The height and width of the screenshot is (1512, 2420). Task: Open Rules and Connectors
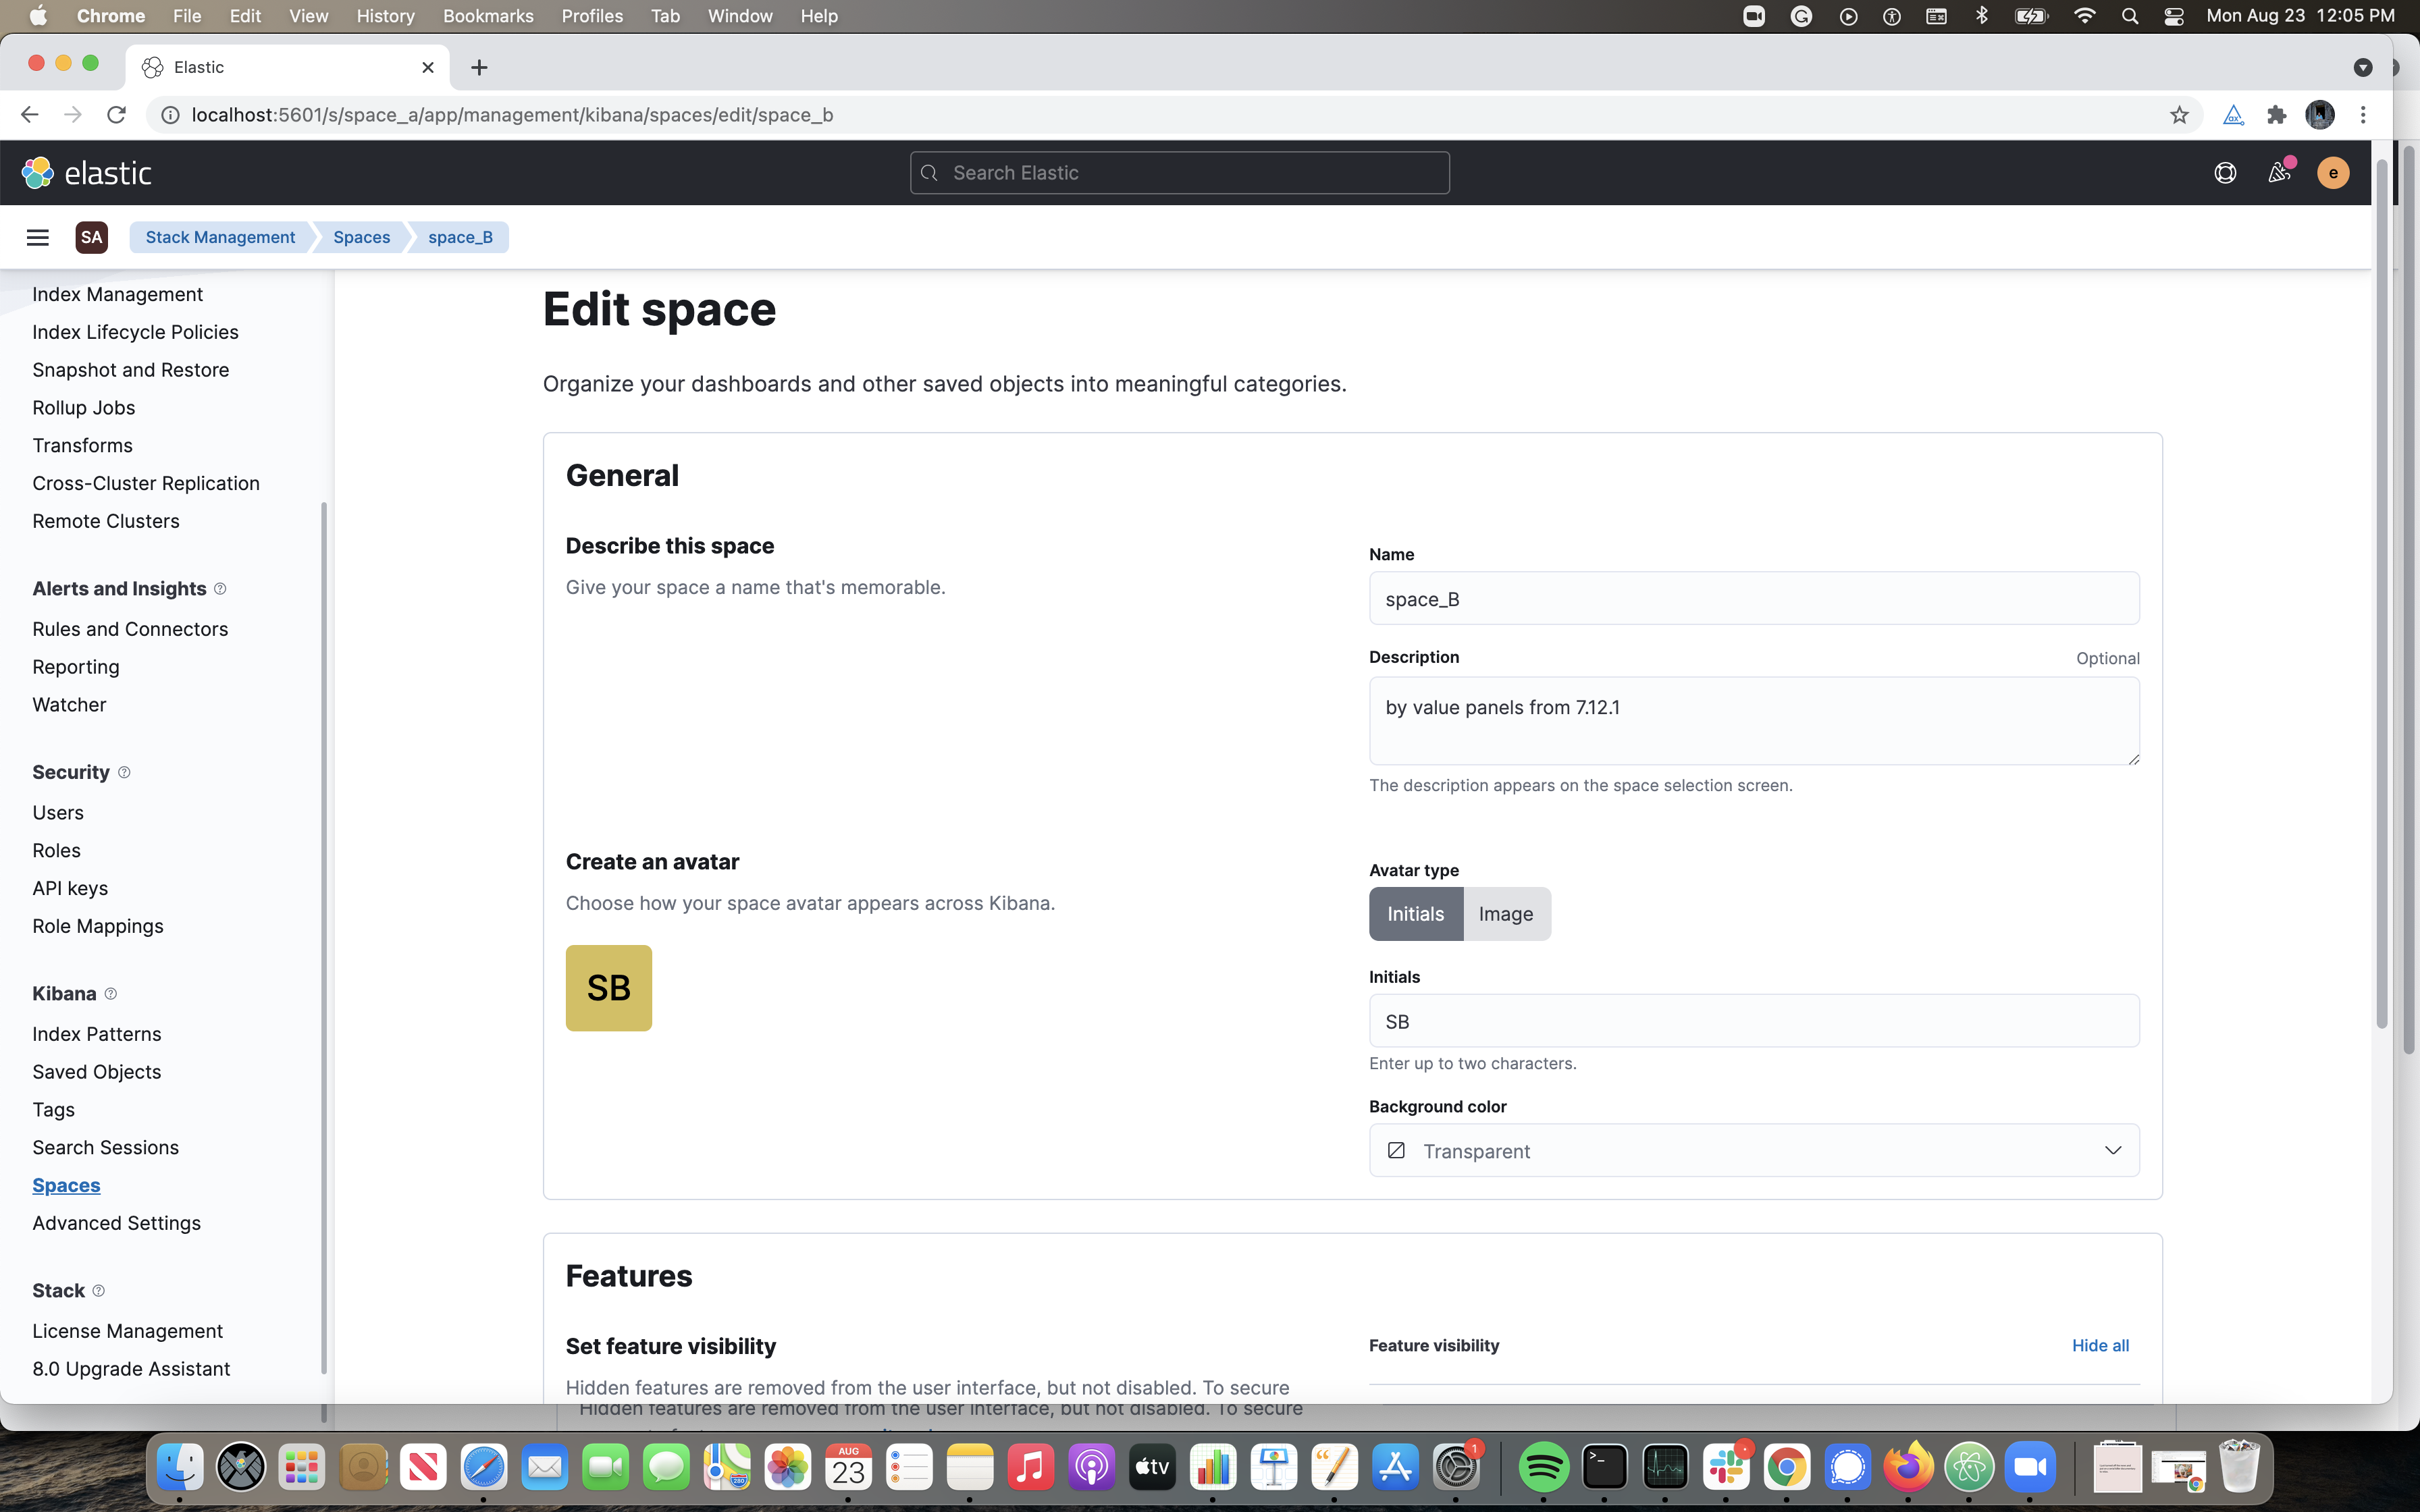pyautogui.click(x=130, y=628)
